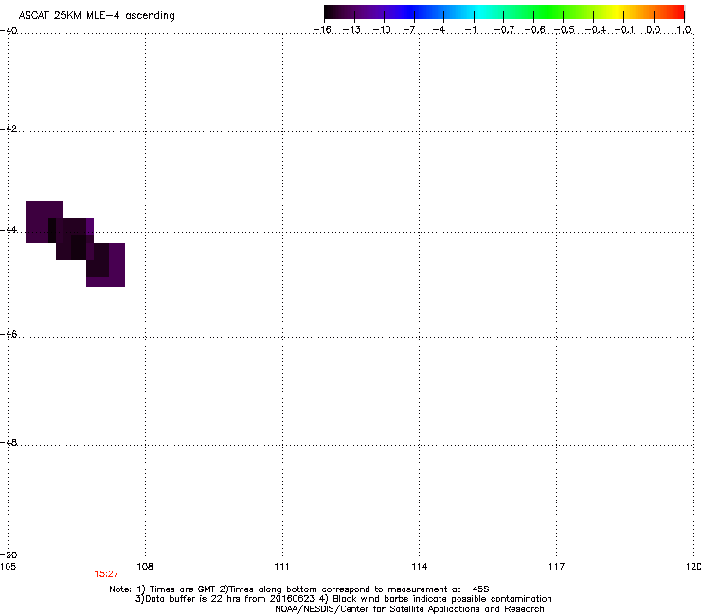
Task: Click the longitude 114 axis label
Action: [x=420, y=567]
